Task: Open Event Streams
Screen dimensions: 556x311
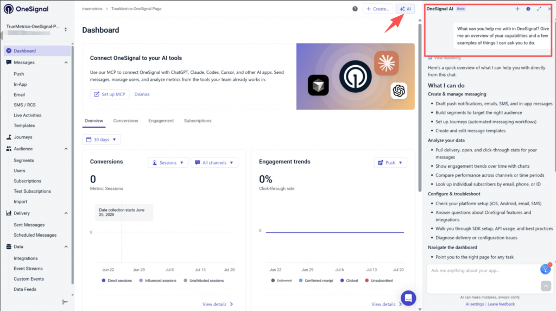Action: [28, 269]
